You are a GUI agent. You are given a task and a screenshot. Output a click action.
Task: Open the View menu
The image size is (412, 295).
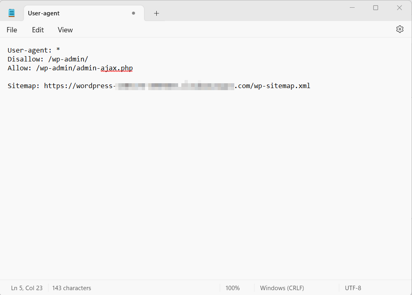pos(65,30)
